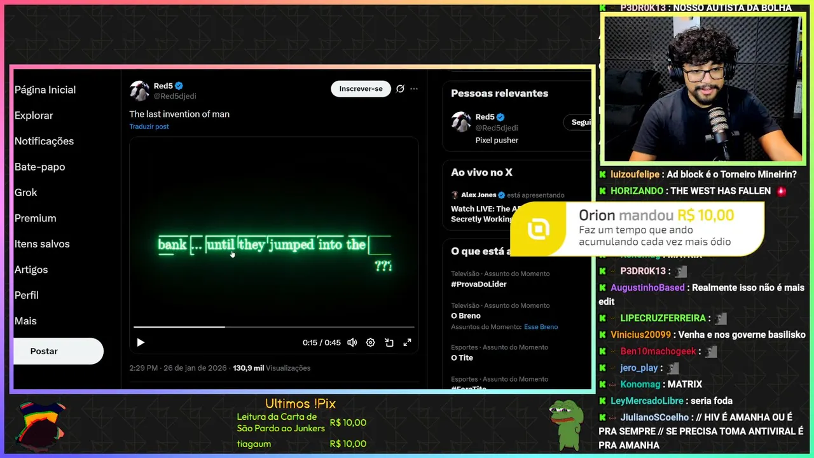Go to Perfil in the sidebar
This screenshot has width=814, height=458.
click(27, 295)
